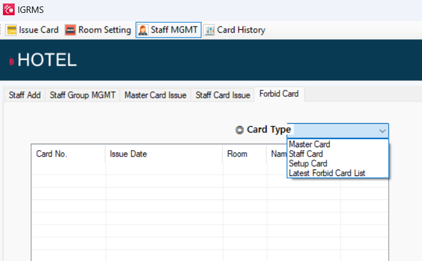Click the Room Setting bed icon
The width and height of the screenshot is (422, 261).
[70, 30]
